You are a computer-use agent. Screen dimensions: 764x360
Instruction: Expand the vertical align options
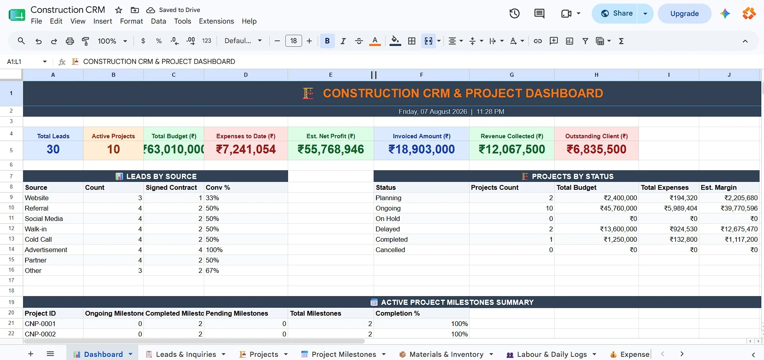click(x=481, y=41)
